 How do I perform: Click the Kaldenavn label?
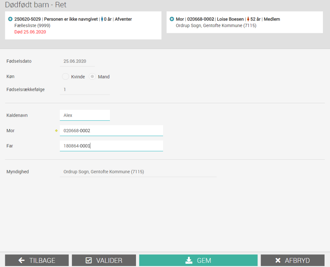tap(17, 115)
